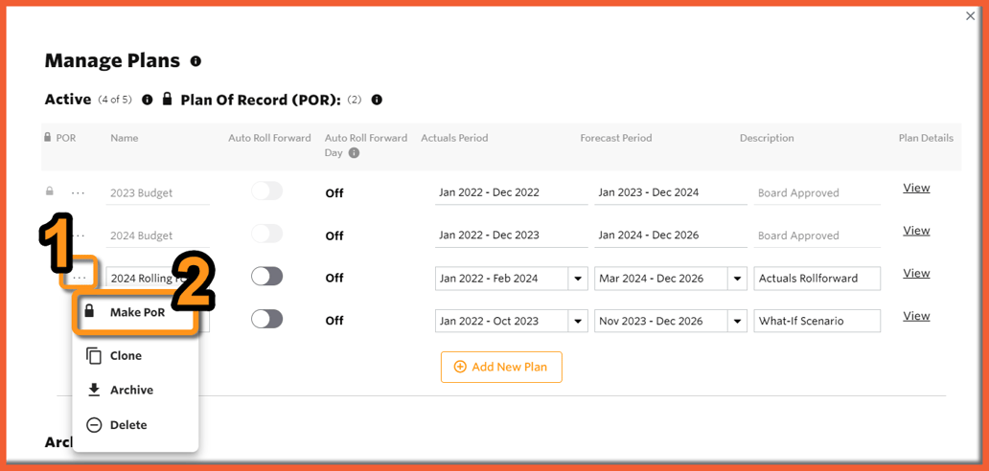Click info icon next to Manage Plans
989x471 pixels.
click(x=195, y=61)
